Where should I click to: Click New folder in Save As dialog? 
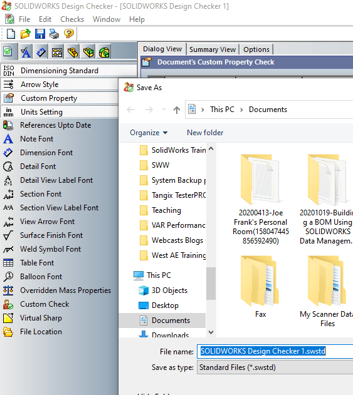click(x=205, y=133)
